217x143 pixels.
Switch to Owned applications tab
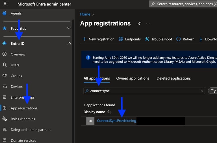pos(133,78)
